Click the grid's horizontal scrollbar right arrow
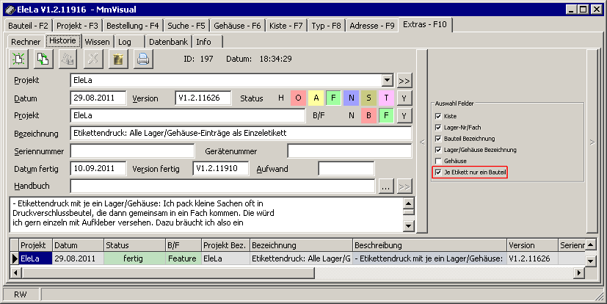This screenshot has height=304, width=607. [x=579, y=272]
